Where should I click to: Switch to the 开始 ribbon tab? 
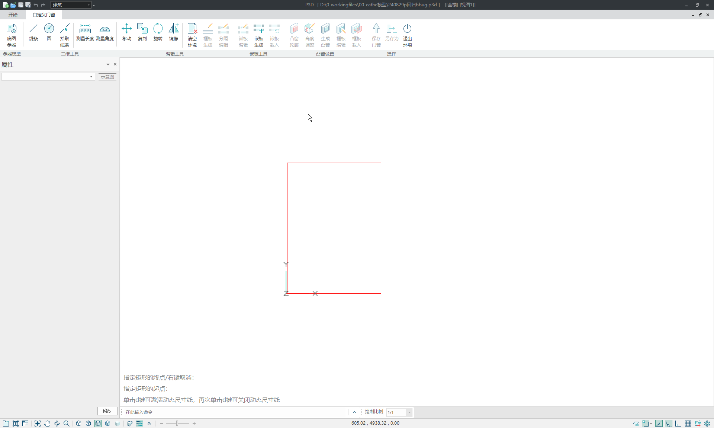13,15
